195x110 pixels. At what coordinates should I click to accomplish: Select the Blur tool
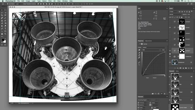(2, 26)
